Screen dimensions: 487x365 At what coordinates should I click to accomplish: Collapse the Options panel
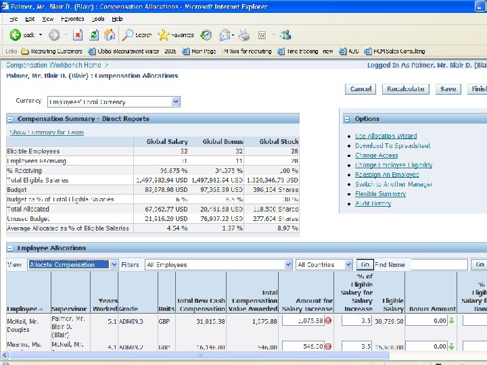tap(347, 119)
